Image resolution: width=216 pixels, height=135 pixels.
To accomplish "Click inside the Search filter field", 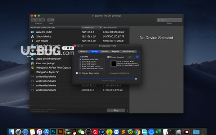I will 169,20.
